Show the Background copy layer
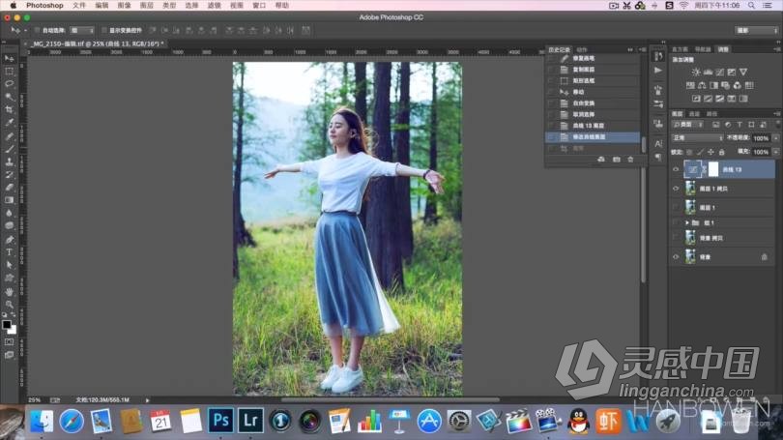 pyautogui.click(x=676, y=238)
